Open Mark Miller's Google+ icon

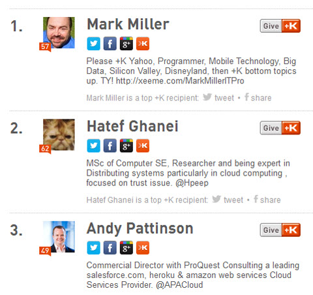tap(127, 44)
